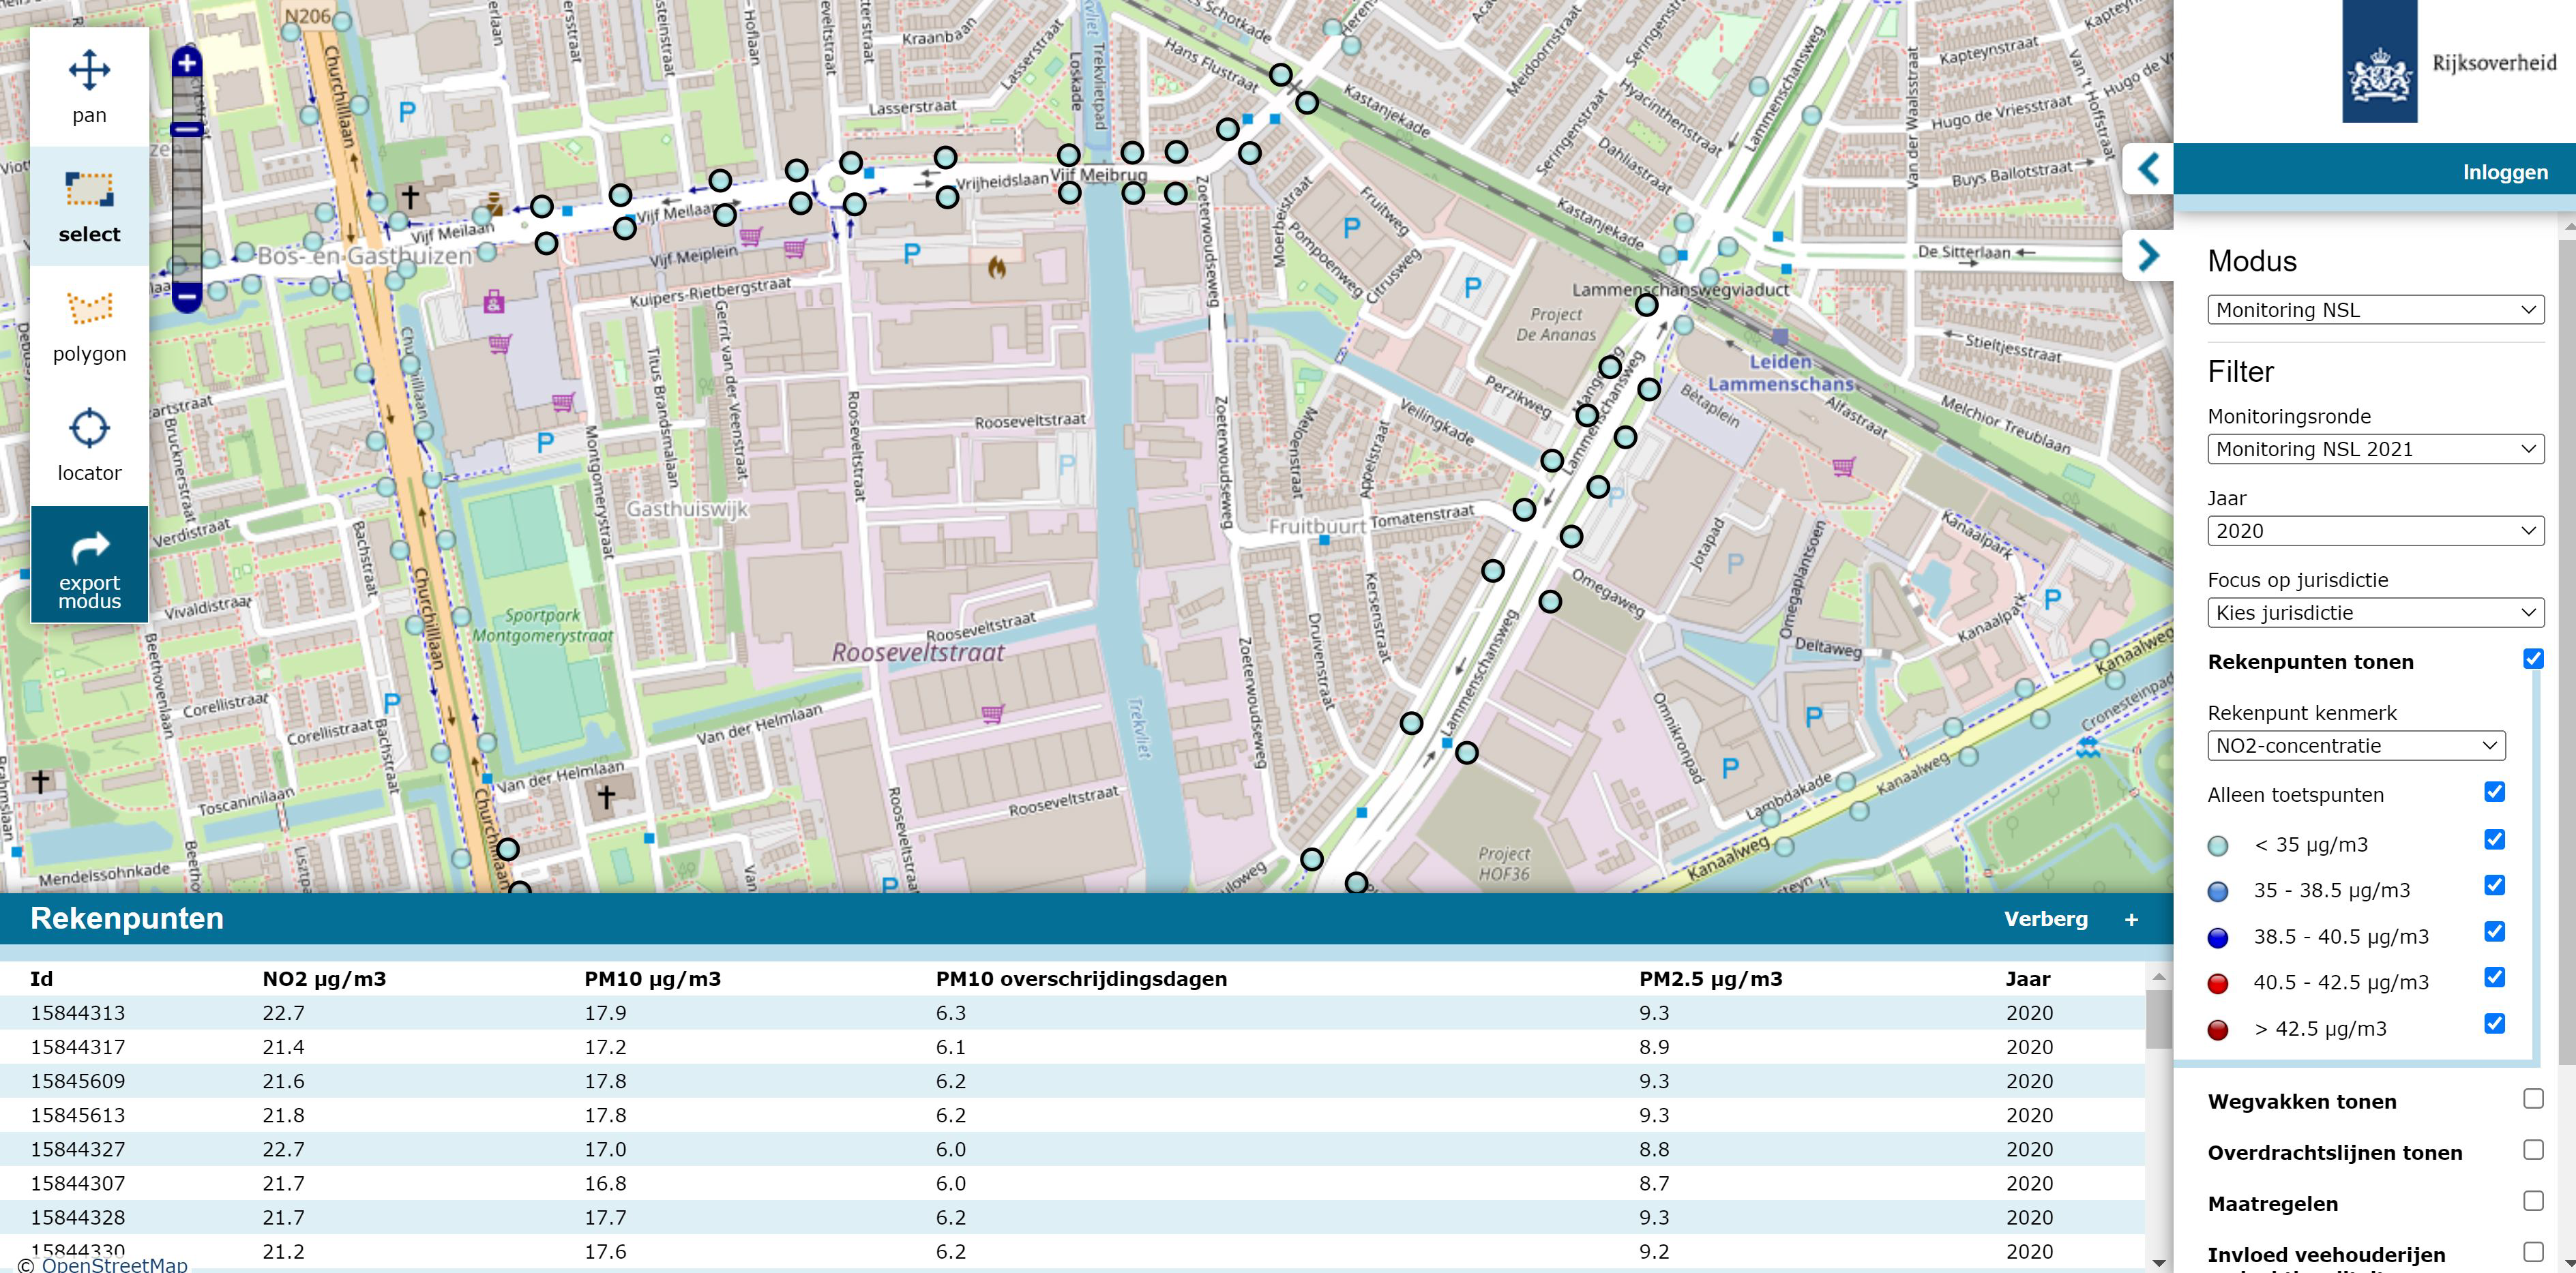2576x1273 pixels.
Task: Sort by NO2 µg/m3 column header
Action: [x=324, y=979]
